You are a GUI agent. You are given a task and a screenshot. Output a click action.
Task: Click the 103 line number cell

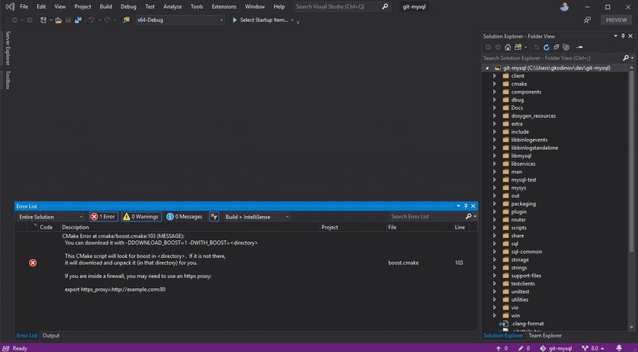click(x=459, y=263)
